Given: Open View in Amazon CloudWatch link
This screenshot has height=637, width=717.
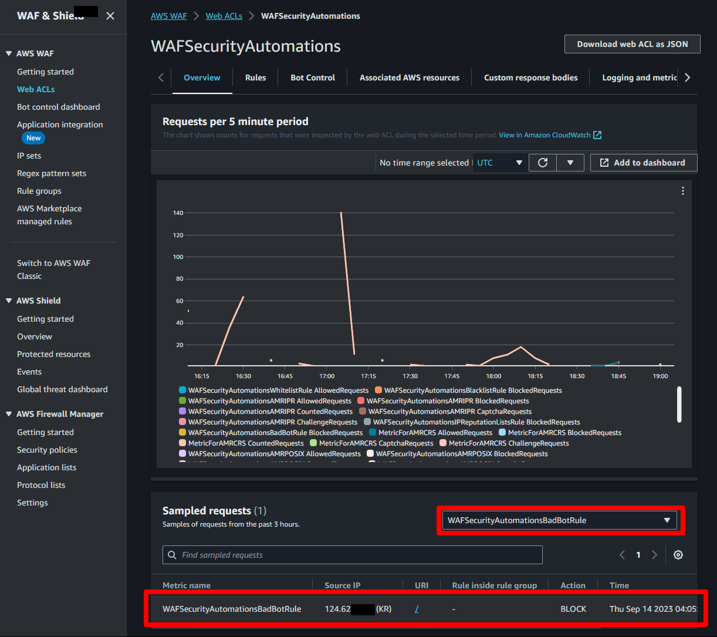Looking at the screenshot, I should (544, 135).
